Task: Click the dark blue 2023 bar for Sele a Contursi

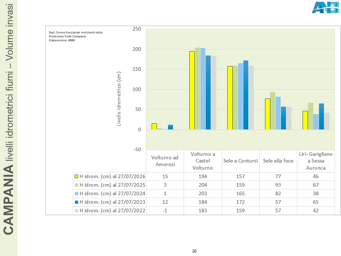Action: (246, 95)
